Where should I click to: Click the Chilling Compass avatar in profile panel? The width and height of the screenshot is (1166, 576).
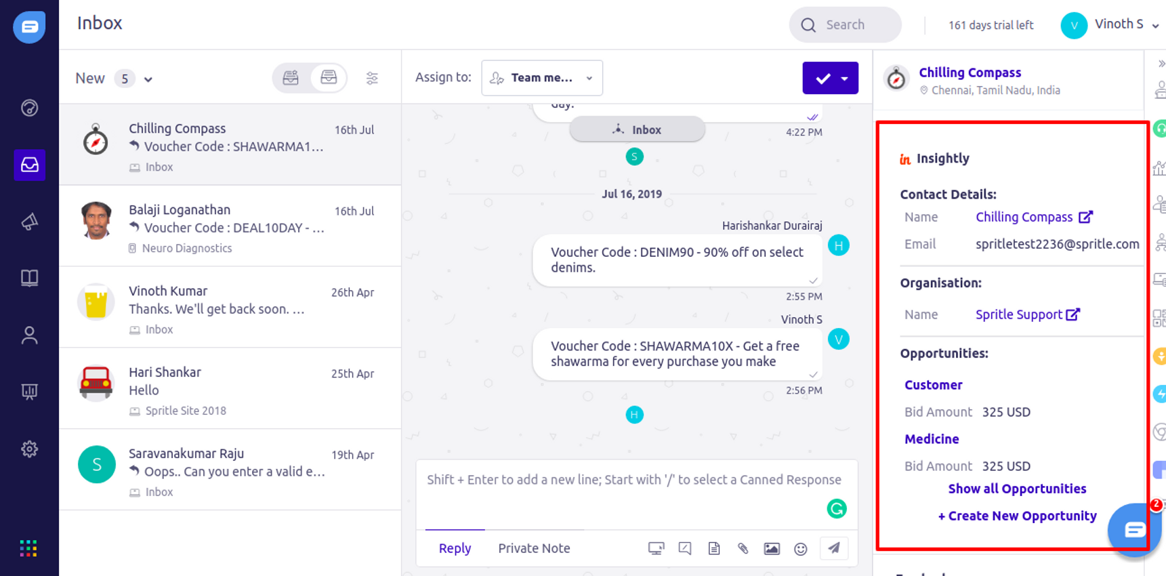click(896, 79)
